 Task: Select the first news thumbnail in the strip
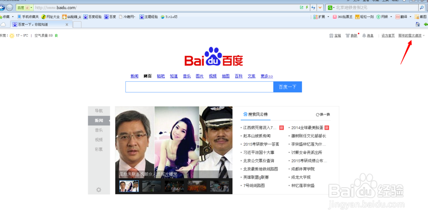pyautogui.click(x=129, y=186)
